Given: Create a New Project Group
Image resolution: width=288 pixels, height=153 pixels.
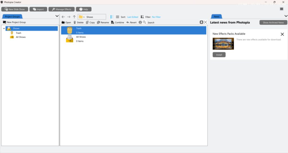Looking at the screenshot, I should click(x=14, y=22).
